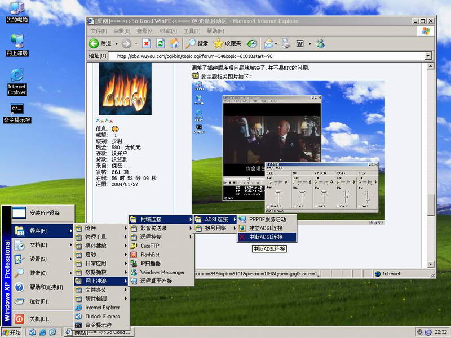Click inside the address URL field
This screenshot has width=451, height=338.
pyautogui.click(x=266, y=56)
